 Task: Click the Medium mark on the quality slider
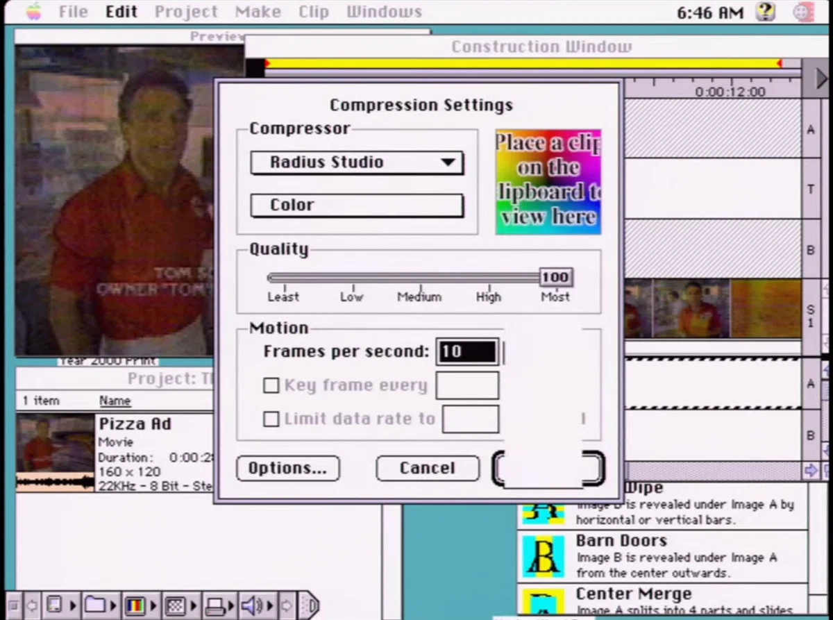click(419, 296)
